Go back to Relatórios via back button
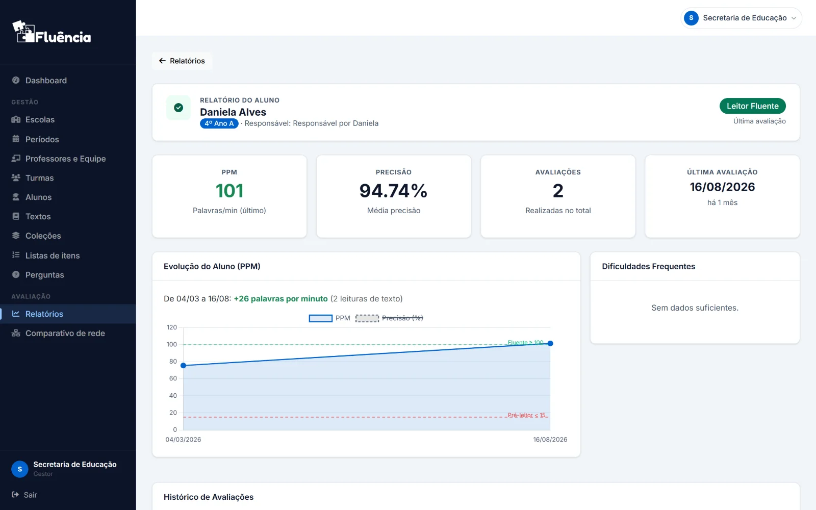This screenshot has height=510, width=816. 182,61
